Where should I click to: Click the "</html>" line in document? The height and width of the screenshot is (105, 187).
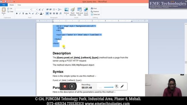(x=56, y=43)
